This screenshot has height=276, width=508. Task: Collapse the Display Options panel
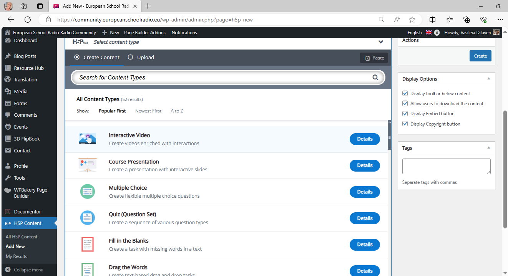click(488, 79)
